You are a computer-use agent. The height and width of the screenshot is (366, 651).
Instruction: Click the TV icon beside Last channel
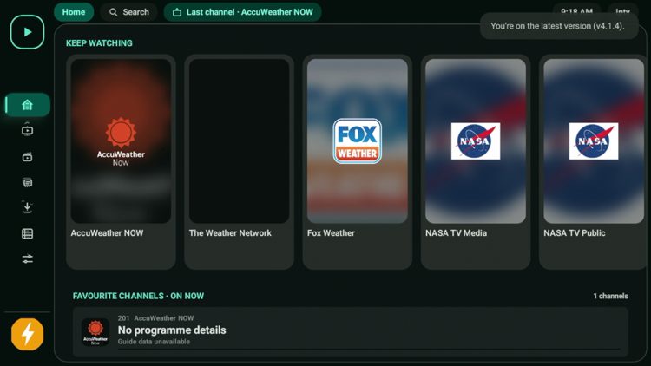coord(177,12)
